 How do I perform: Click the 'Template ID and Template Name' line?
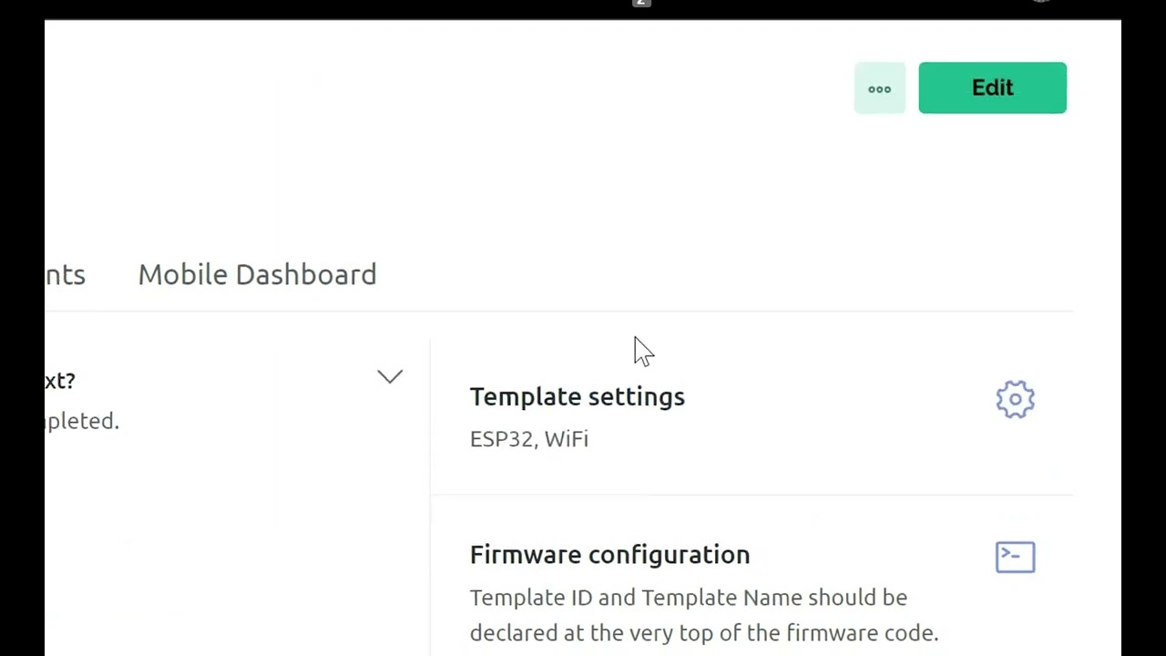click(688, 598)
